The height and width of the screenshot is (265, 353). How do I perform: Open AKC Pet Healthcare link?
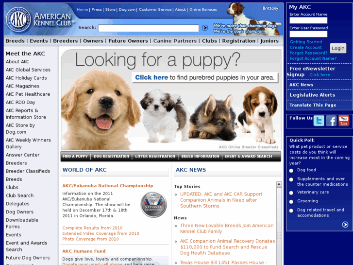pos(28,94)
